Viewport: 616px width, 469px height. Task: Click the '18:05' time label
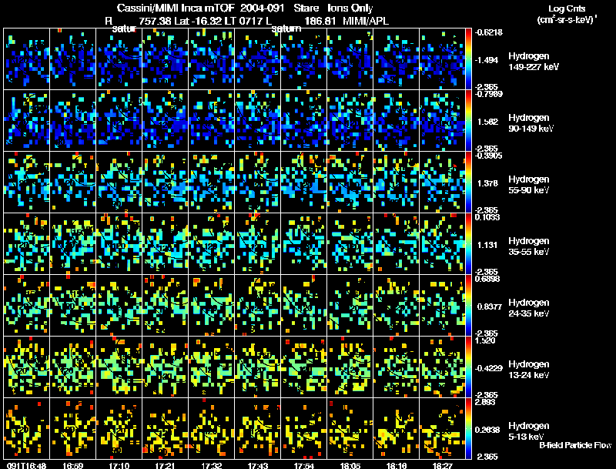350,465
